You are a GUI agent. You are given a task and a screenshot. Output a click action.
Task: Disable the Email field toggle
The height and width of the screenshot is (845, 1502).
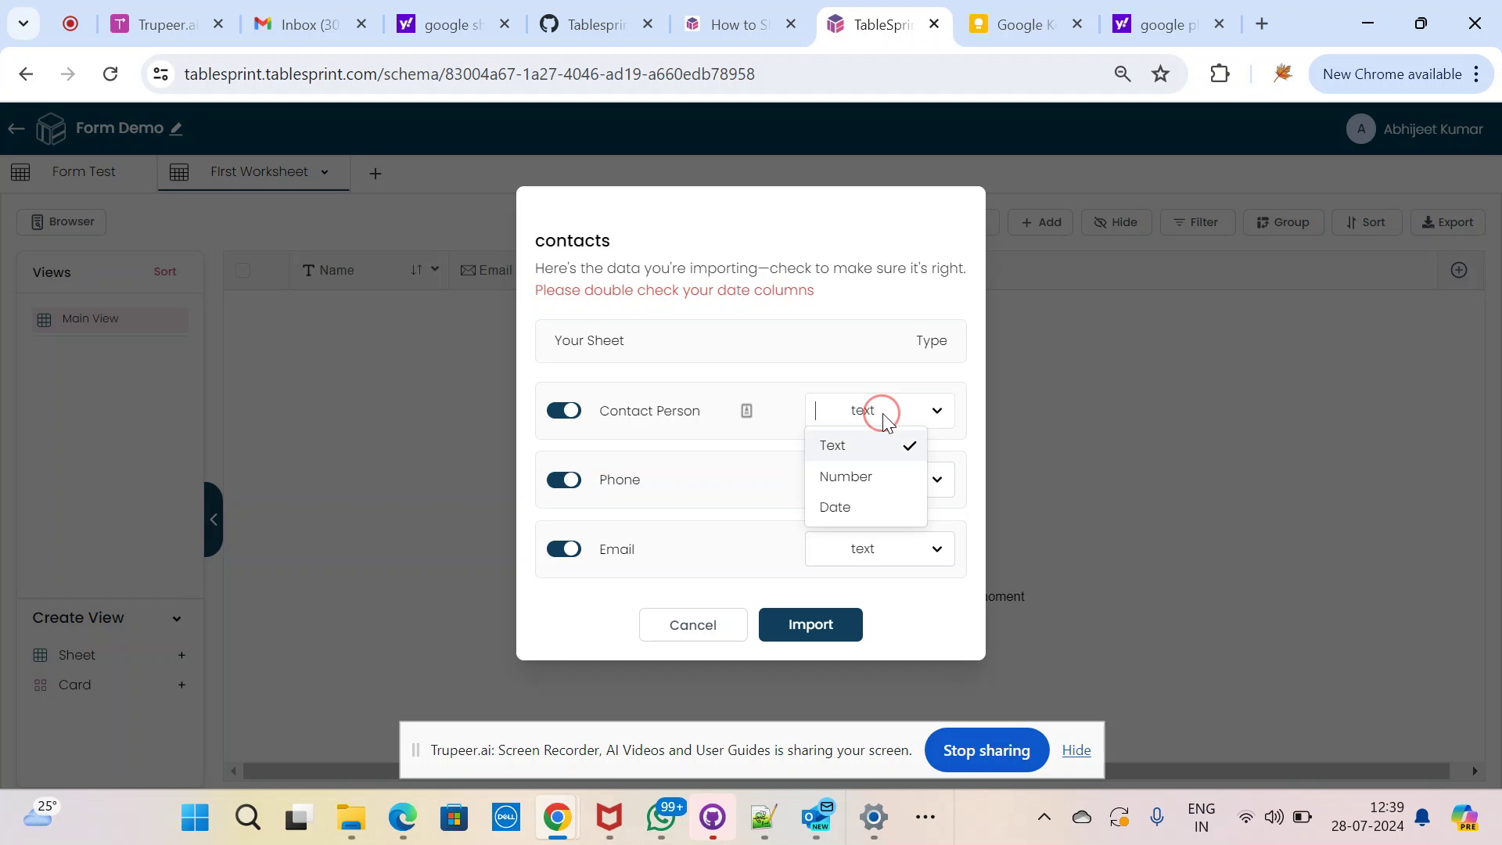(x=566, y=549)
